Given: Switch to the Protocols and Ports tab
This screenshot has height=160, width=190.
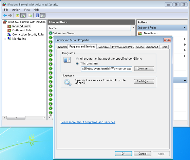Looking at the screenshot, I should click(123, 47).
